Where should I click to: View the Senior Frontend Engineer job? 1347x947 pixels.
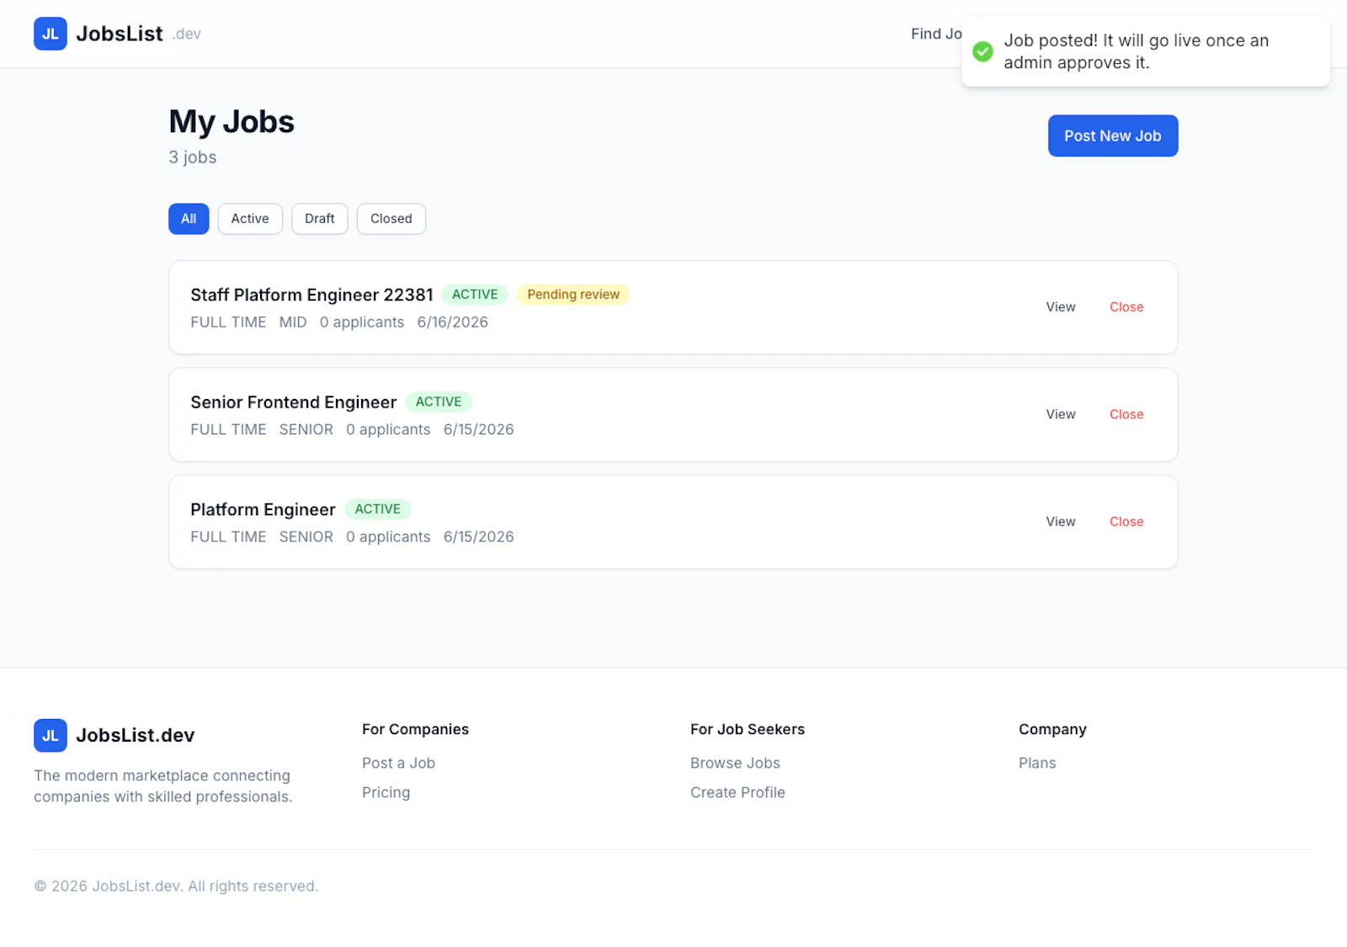[1061, 414]
